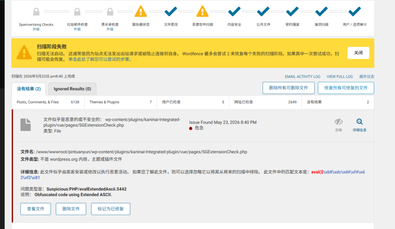The image size is (395, 229).
Task: Click the file icon of the SGExtensionCheck.php issue
Action: tap(26, 125)
